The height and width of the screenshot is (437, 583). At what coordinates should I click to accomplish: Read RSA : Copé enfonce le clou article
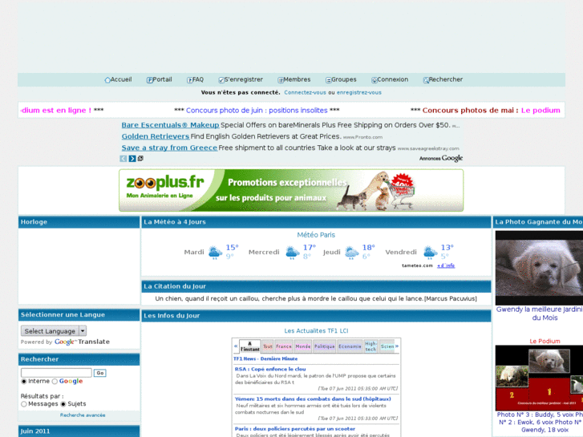pyautogui.click(x=270, y=370)
